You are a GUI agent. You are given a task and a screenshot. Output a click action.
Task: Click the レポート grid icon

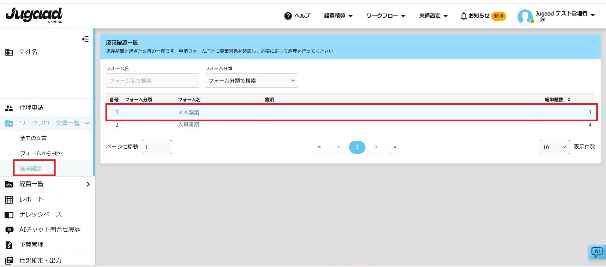click(x=9, y=199)
